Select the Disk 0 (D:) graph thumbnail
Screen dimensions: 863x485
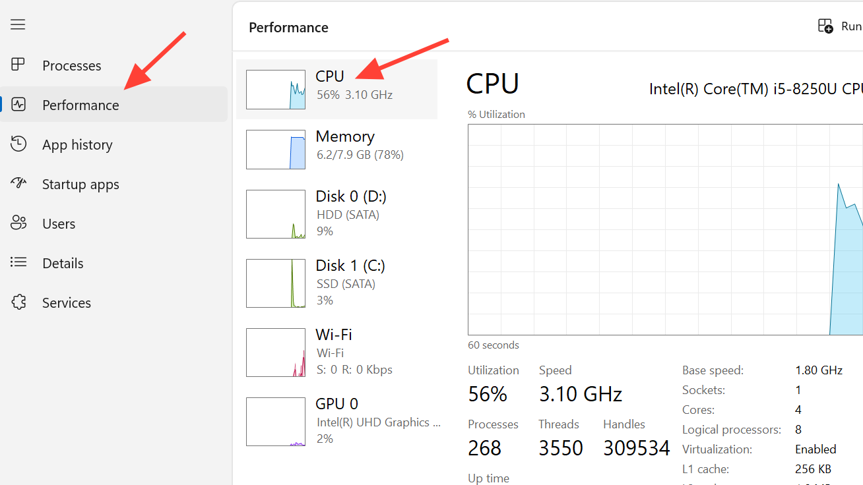[276, 214]
